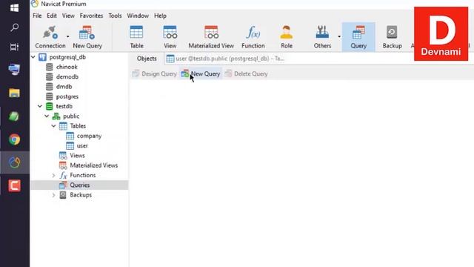Open the Backup toolbar icon

click(x=392, y=37)
